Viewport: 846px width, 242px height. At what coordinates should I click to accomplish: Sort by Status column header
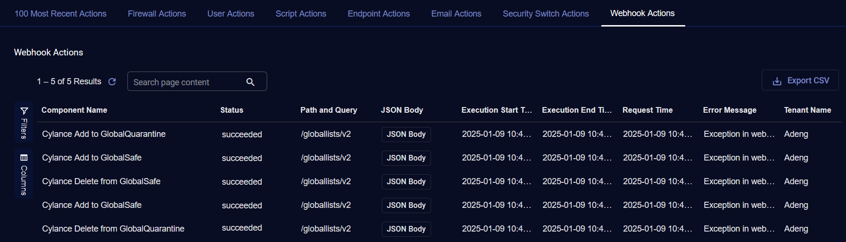click(232, 110)
